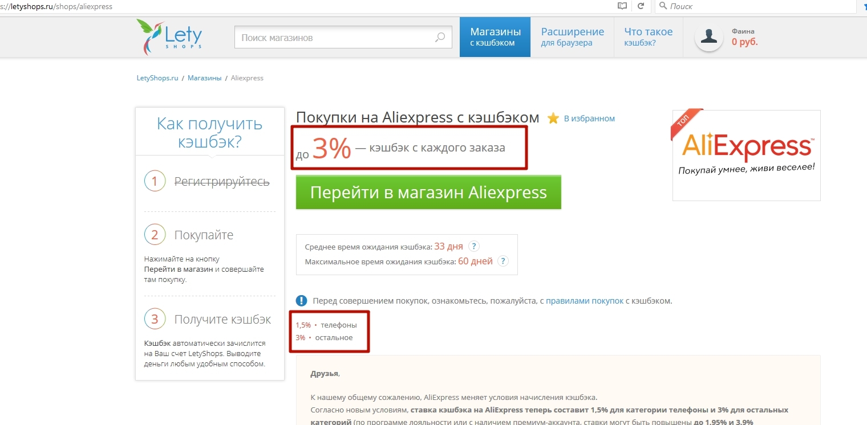Image resolution: width=867 pixels, height=425 pixels.
Task: Click the LetyShops hummingbird logo
Action: click(x=169, y=37)
